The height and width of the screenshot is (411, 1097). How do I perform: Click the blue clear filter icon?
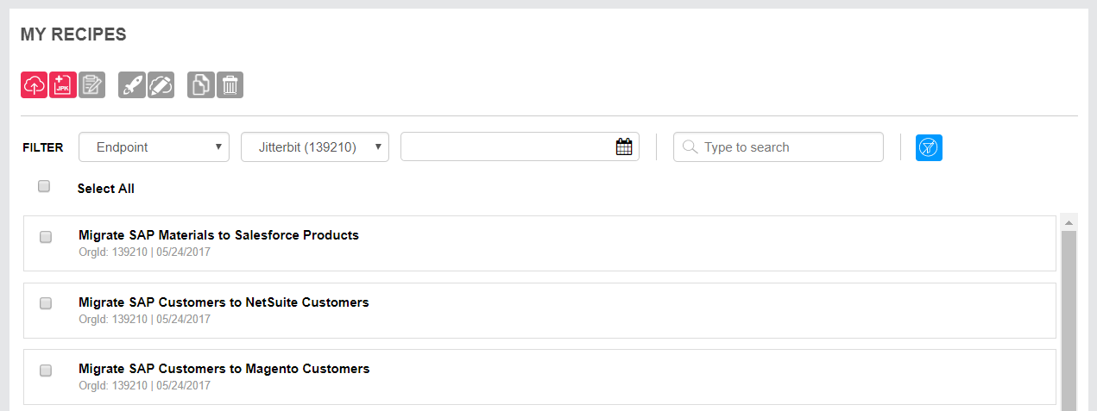(929, 147)
